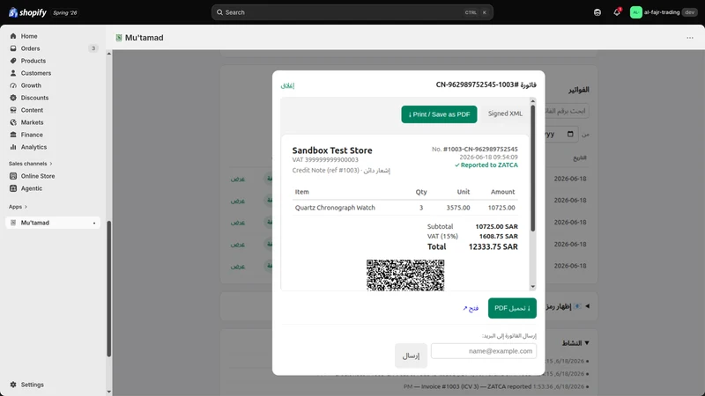Click the Sandbox Test Store heading
The width and height of the screenshot is (705, 396).
pos(332,150)
